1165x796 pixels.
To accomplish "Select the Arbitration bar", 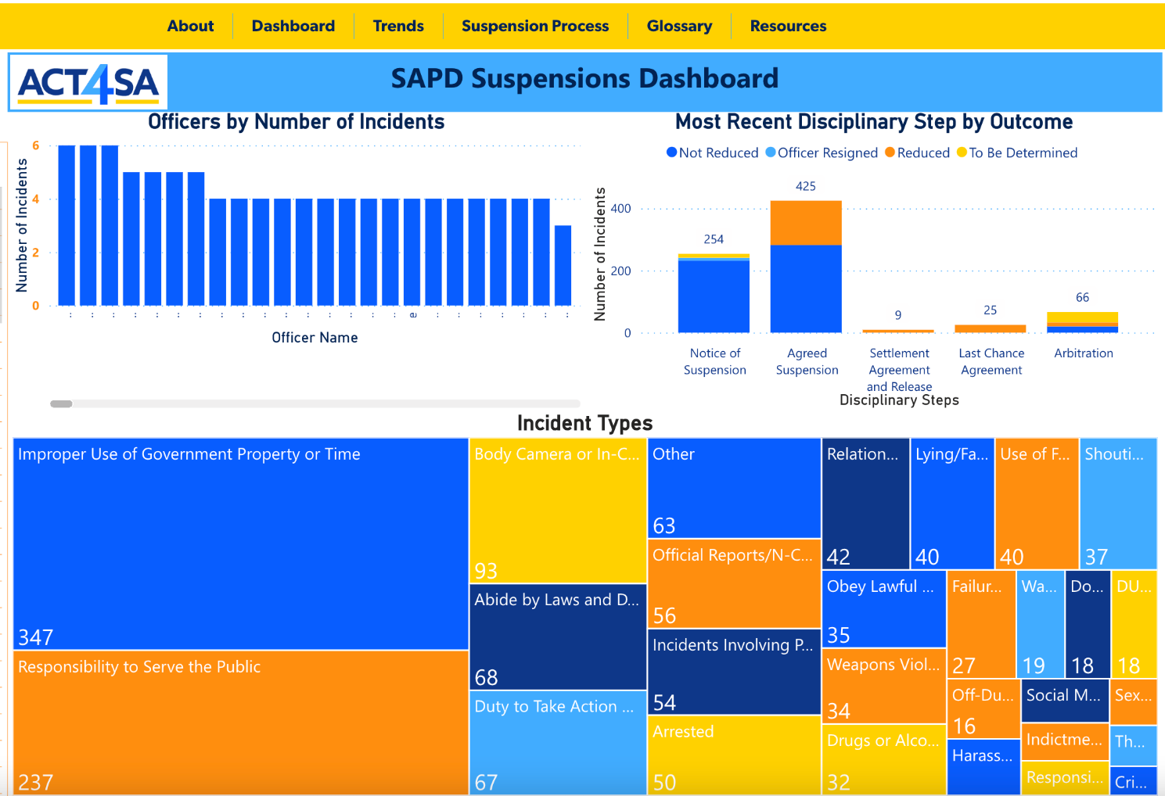I will pos(1083,321).
